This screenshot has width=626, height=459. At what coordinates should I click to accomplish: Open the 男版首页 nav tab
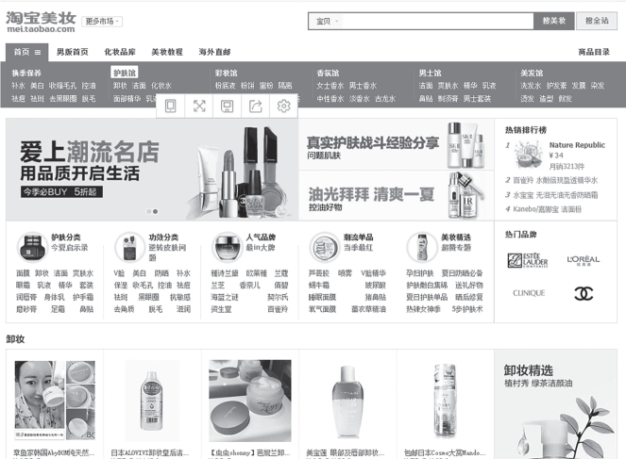click(73, 52)
